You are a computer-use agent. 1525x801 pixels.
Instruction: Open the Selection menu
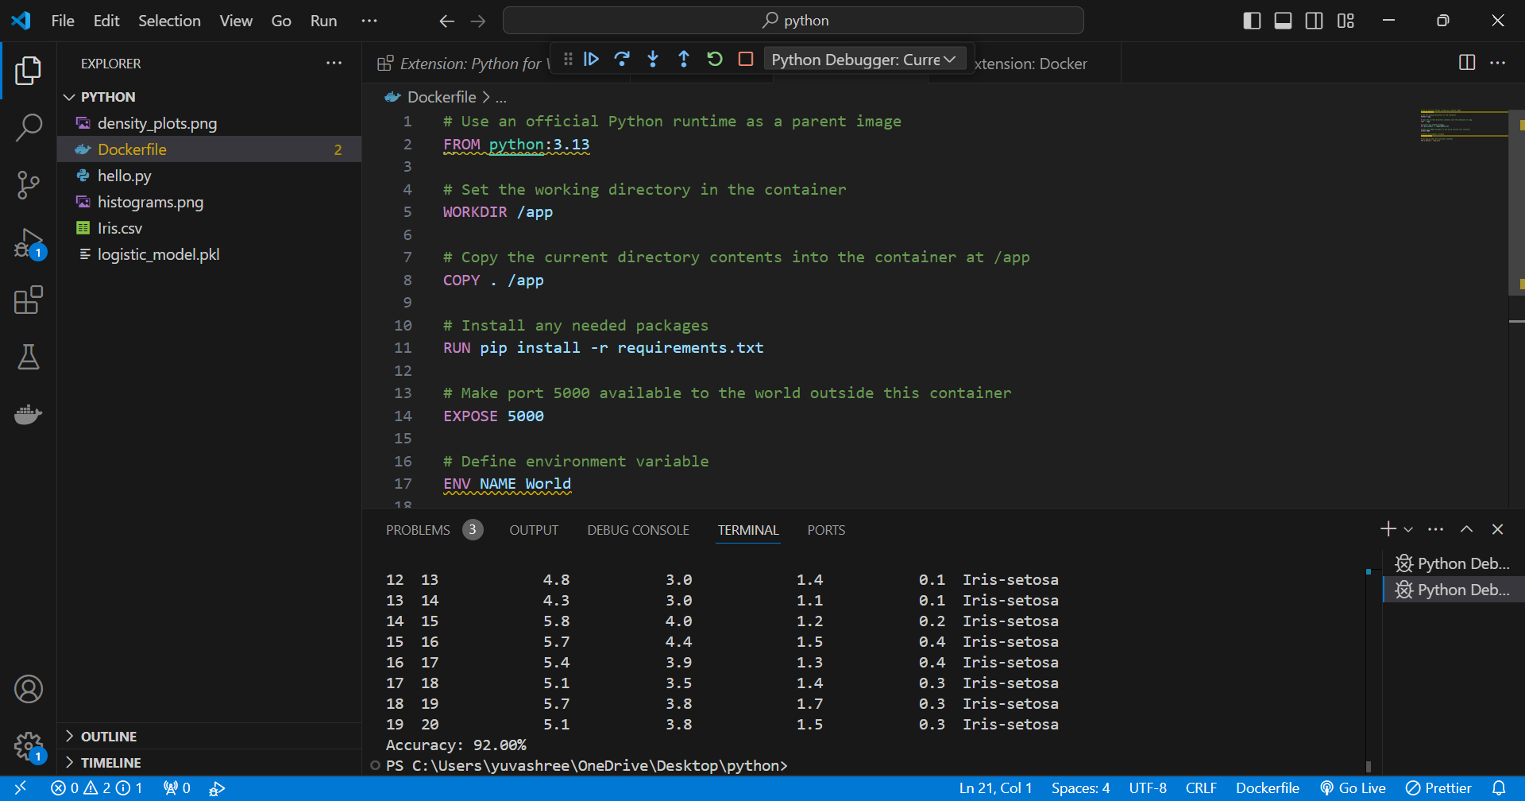(x=169, y=21)
